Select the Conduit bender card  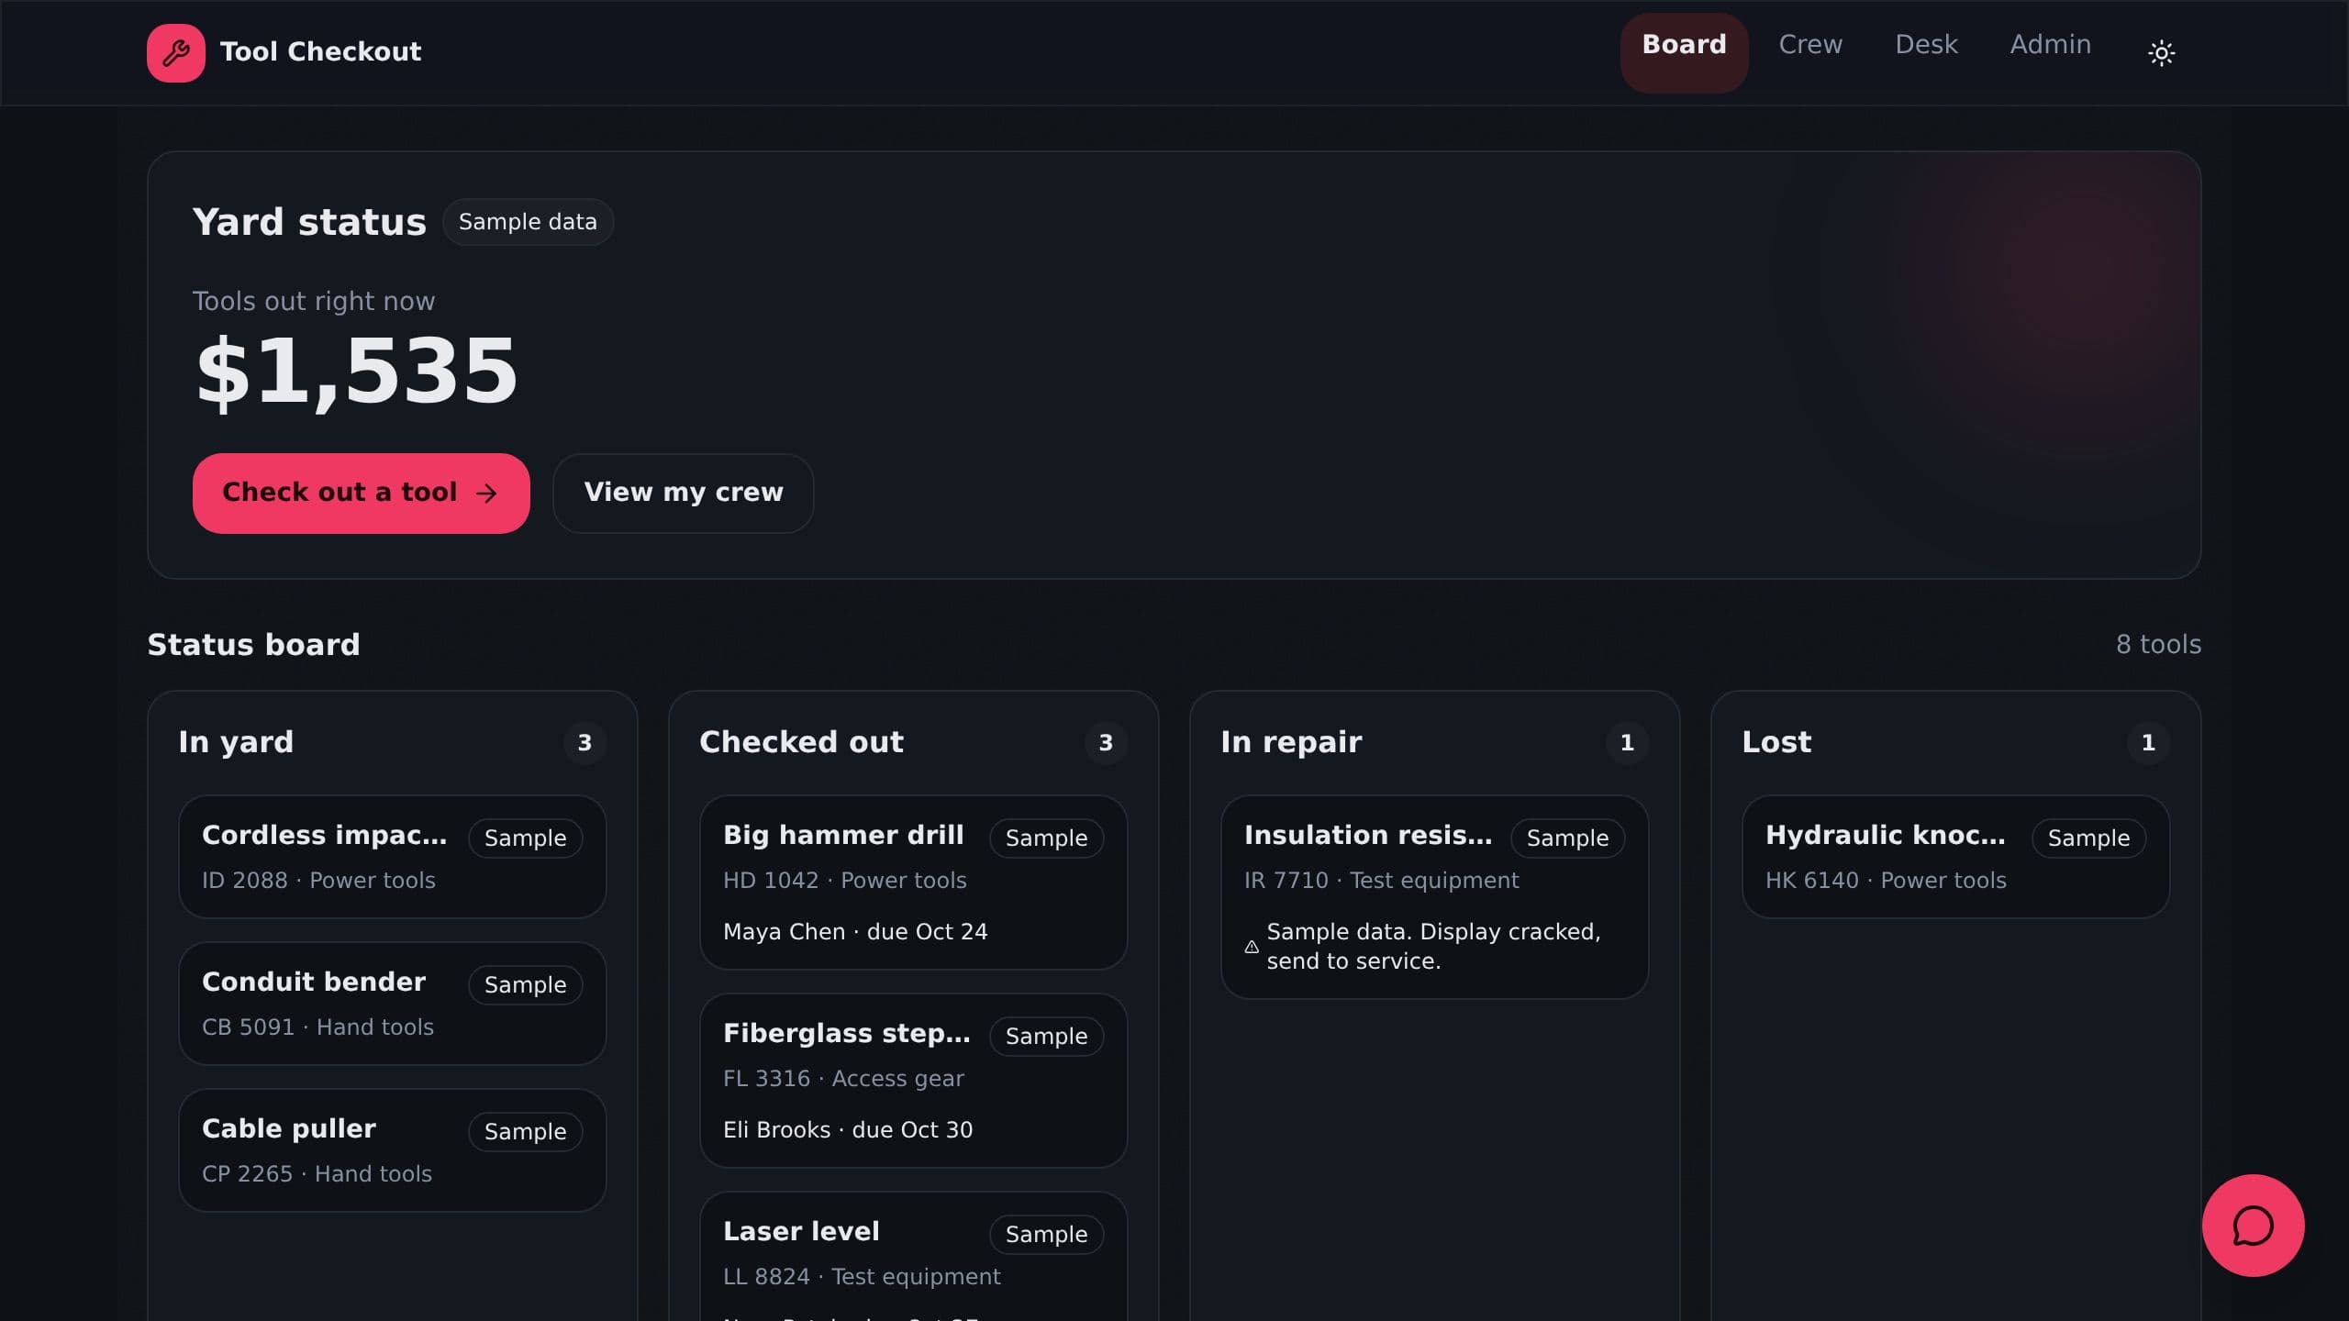[x=392, y=1003]
